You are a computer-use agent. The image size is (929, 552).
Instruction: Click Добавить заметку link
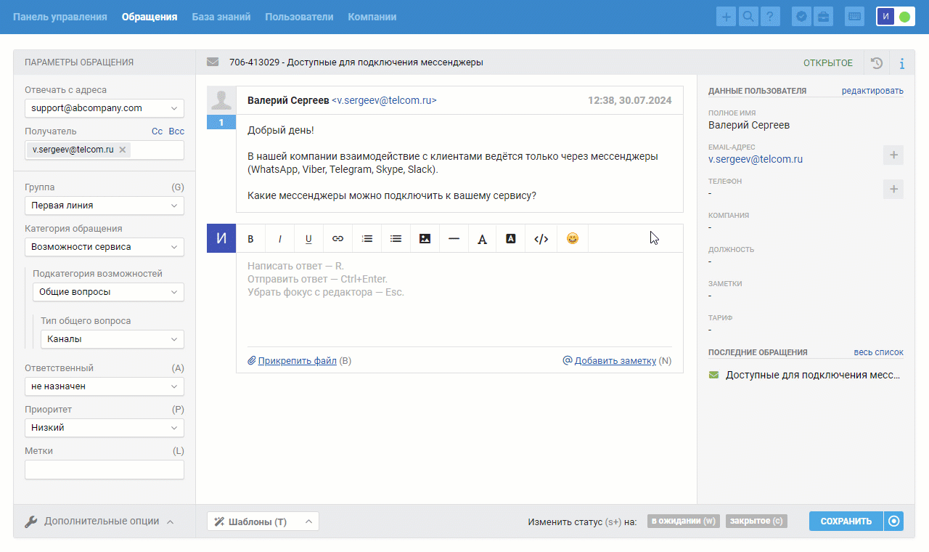coord(615,360)
